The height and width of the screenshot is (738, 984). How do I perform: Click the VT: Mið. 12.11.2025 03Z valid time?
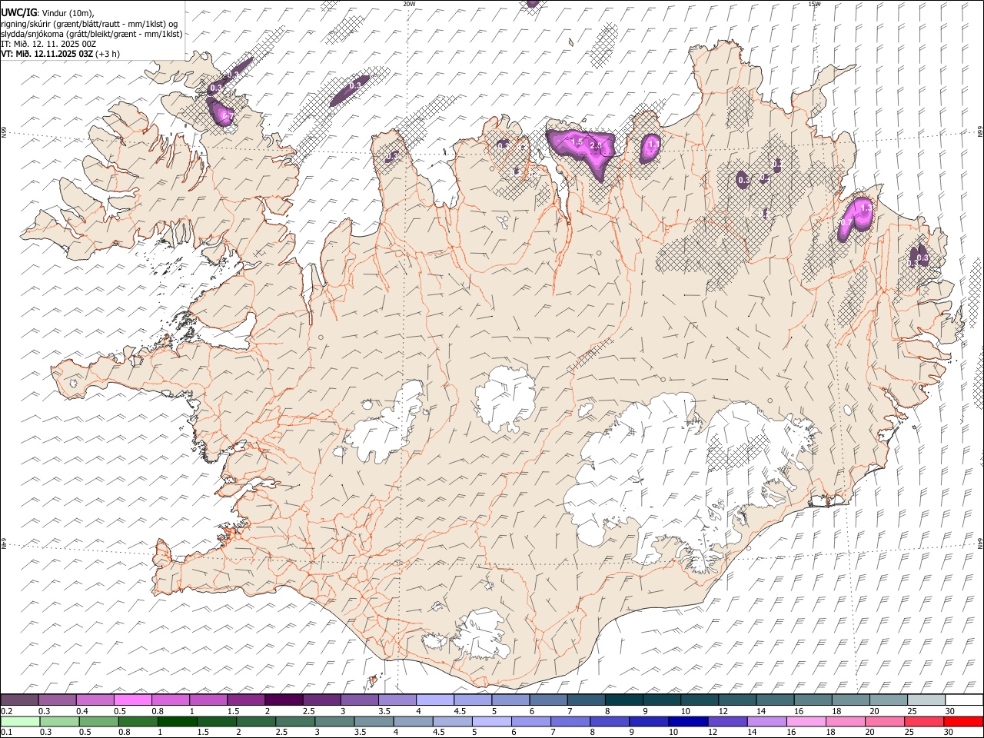tap(47, 54)
